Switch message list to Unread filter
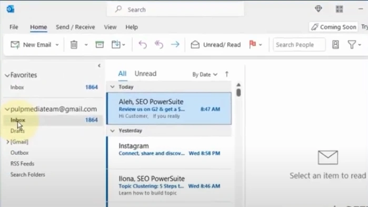This screenshot has width=368, height=207. tap(145, 74)
